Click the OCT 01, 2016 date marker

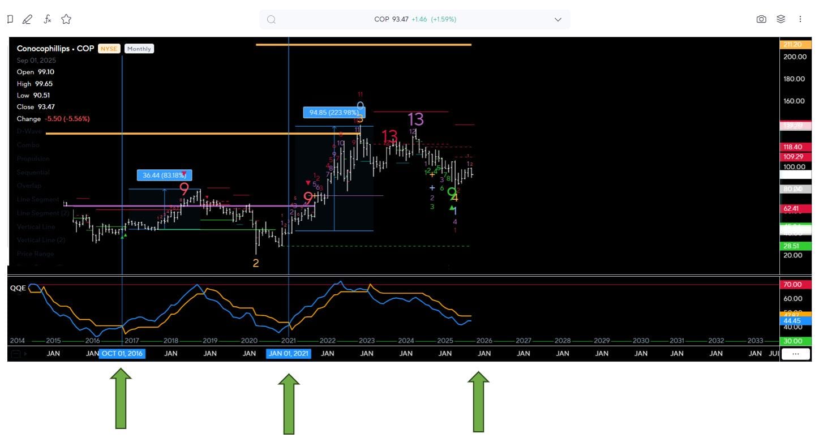click(x=122, y=354)
